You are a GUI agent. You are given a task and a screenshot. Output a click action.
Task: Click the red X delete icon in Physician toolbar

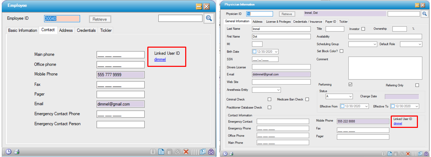coord(408,154)
